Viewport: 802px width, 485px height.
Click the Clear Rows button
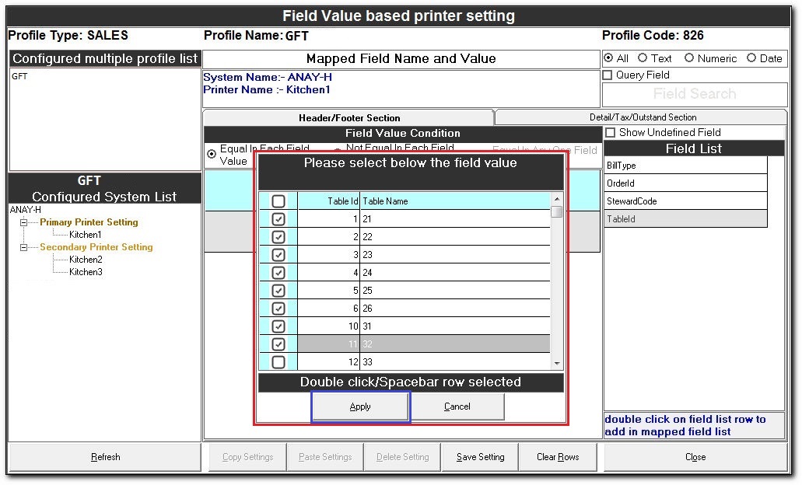558,457
